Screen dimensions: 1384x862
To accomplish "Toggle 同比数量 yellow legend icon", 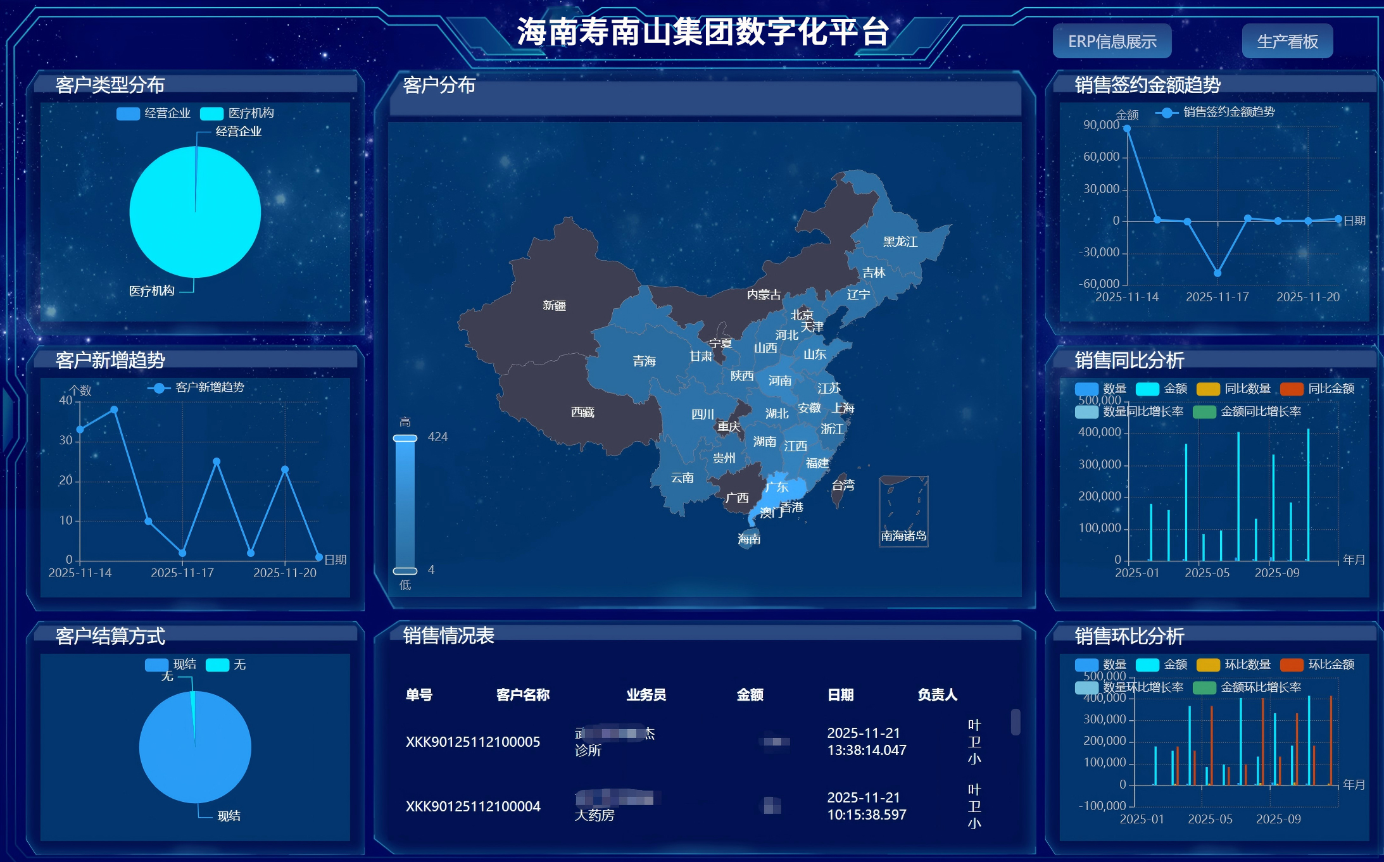I will (x=1208, y=389).
